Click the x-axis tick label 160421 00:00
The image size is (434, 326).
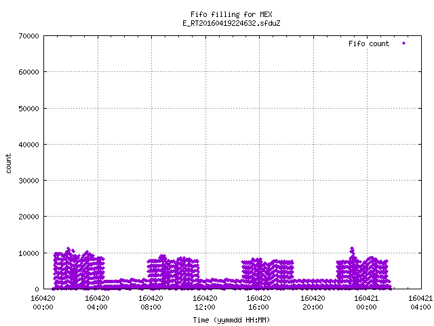click(367, 303)
